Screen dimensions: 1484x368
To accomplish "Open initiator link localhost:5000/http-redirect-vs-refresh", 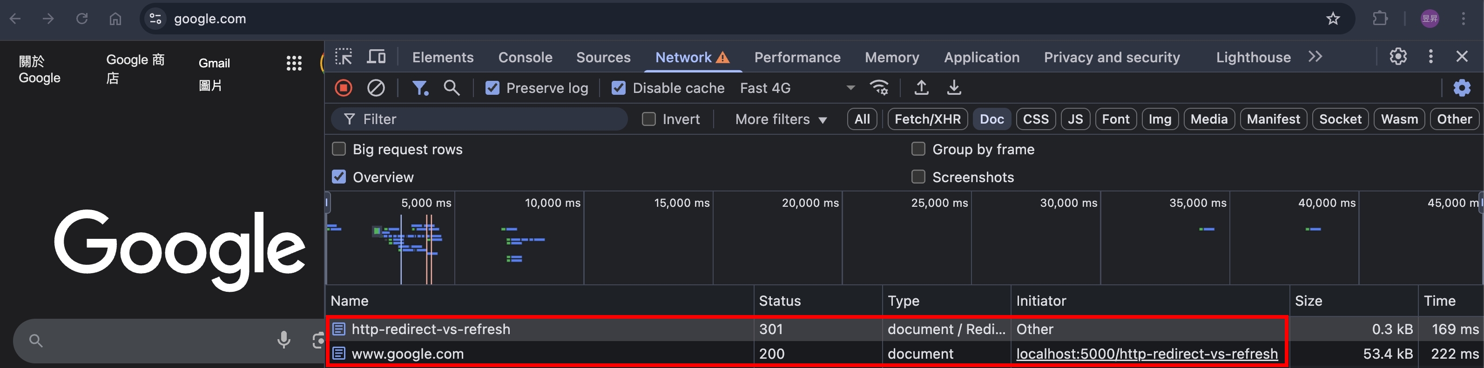I will pyautogui.click(x=1147, y=354).
